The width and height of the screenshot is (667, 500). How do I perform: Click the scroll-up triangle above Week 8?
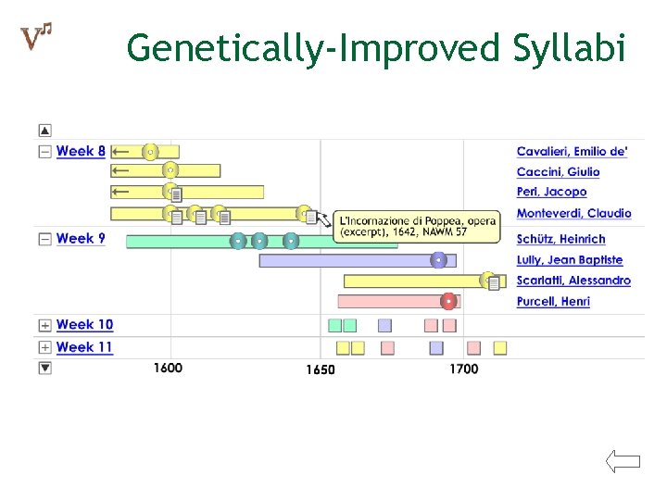(45, 131)
